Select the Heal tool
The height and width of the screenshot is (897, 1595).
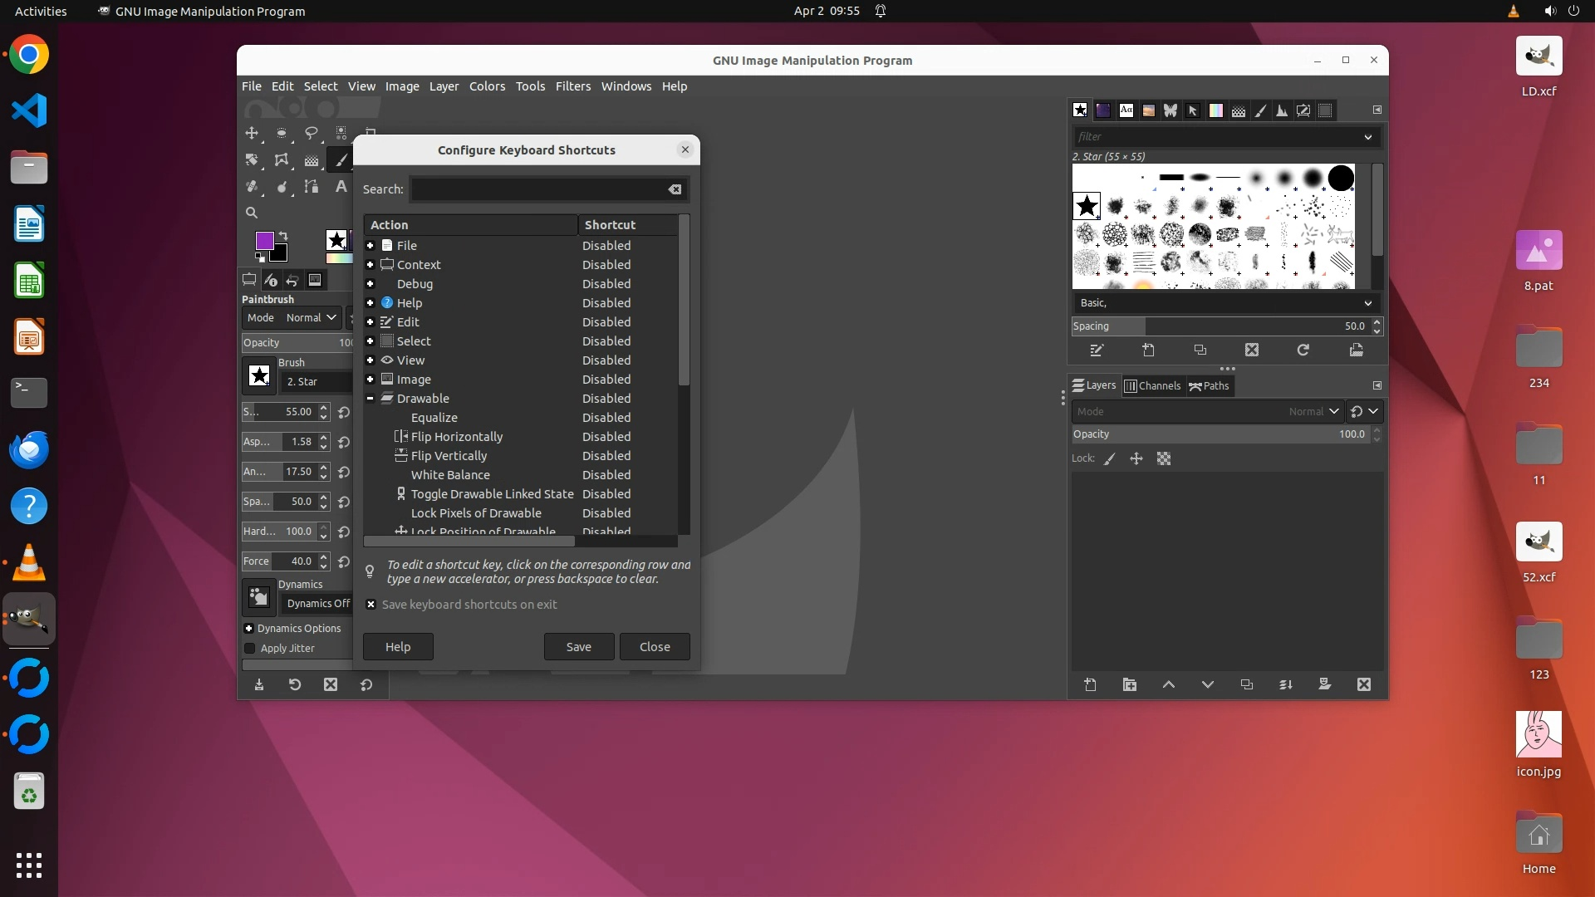252,187
